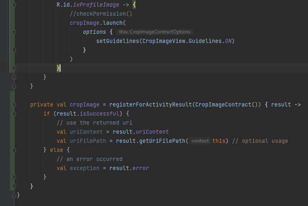Image resolution: width=308 pixels, height=206 pixels.
Task: Click the CropImageContract() constructor
Action: (x=227, y=105)
